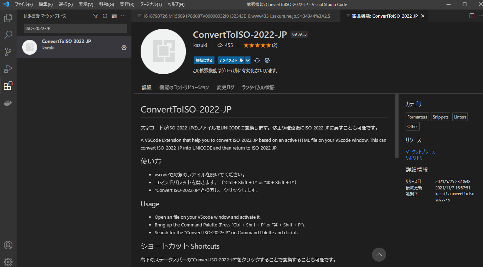Select the 詳細 tab
This screenshot has height=267, width=483.
point(147,87)
